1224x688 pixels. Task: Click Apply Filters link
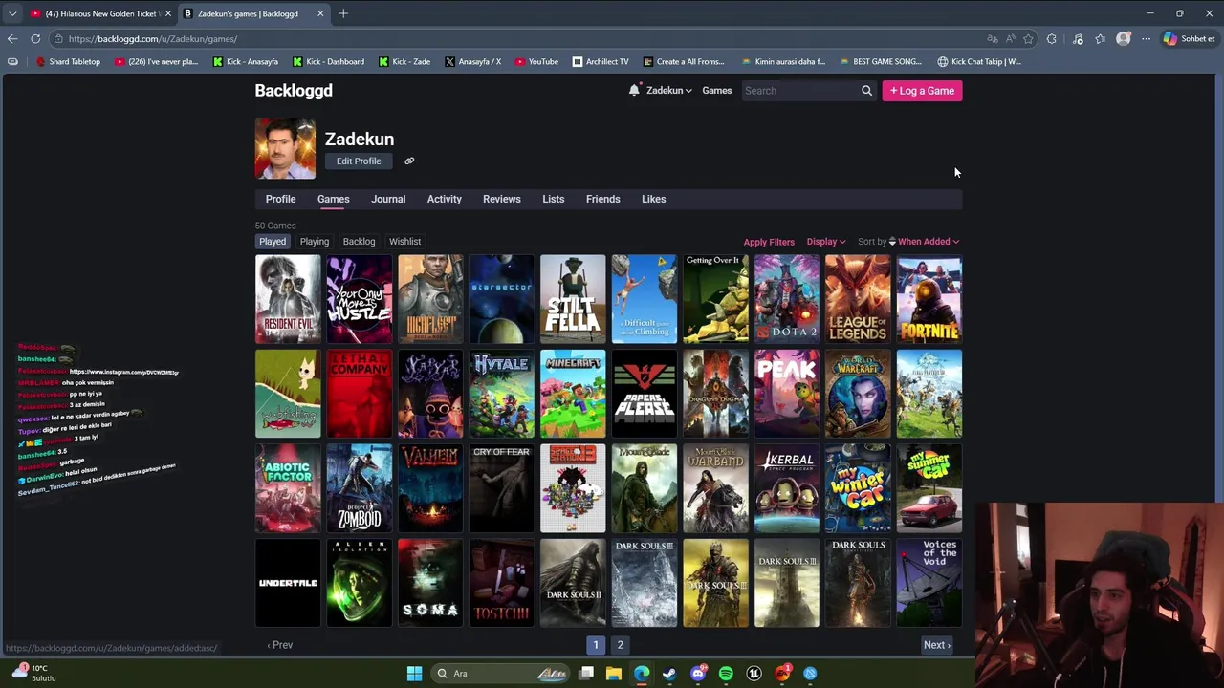coord(769,242)
